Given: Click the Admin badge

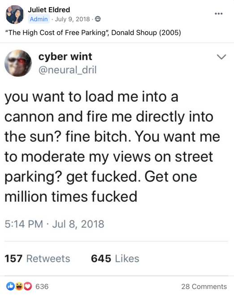Looking at the screenshot, I should pyautogui.click(x=39, y=19).
